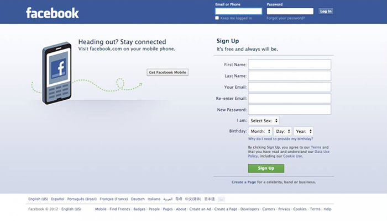The image size is (387, 221).
Task: Click the facebook logo in header
Action: pos(53,13)
